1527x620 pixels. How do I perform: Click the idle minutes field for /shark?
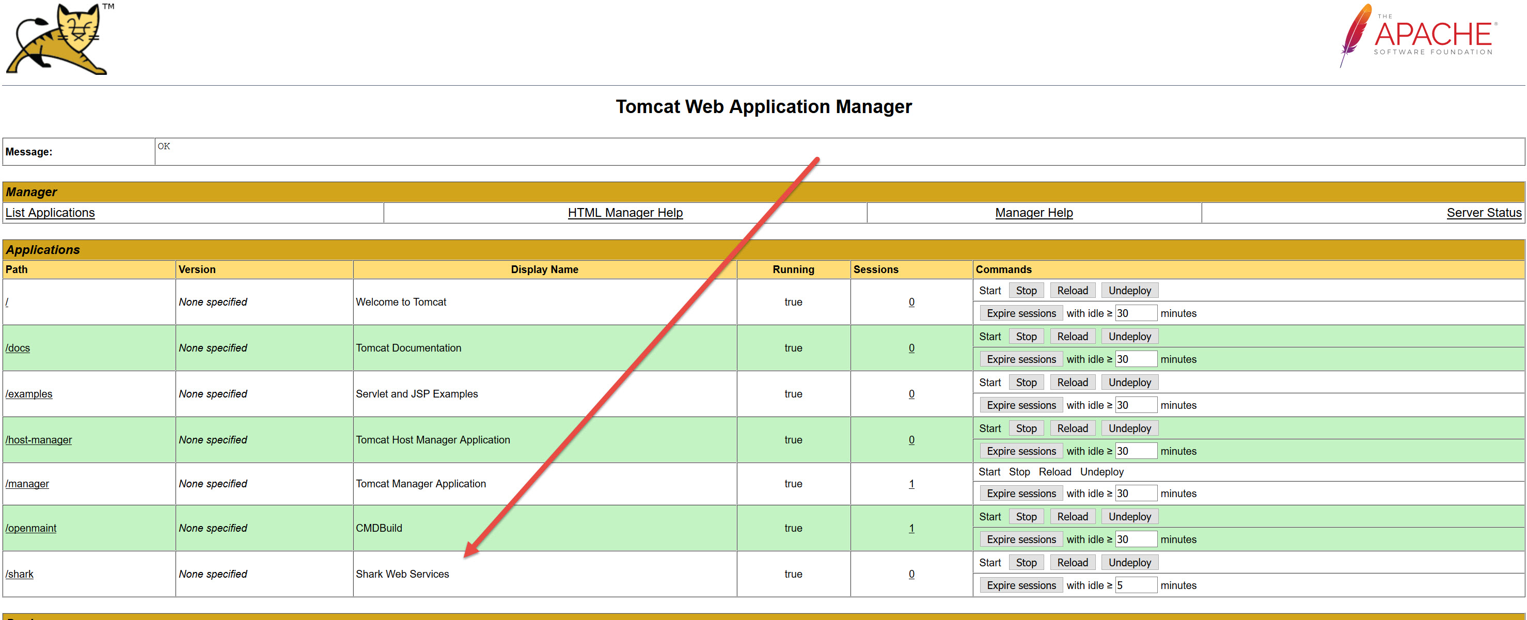click(x=1135, y=585)
